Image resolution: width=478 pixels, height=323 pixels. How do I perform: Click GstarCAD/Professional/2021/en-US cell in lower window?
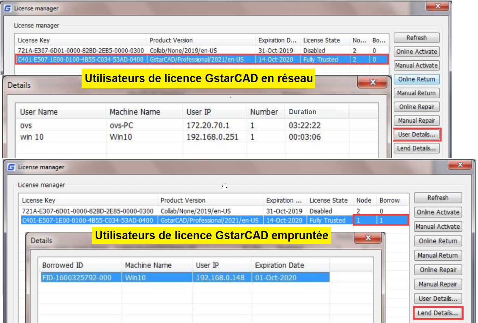210,220
